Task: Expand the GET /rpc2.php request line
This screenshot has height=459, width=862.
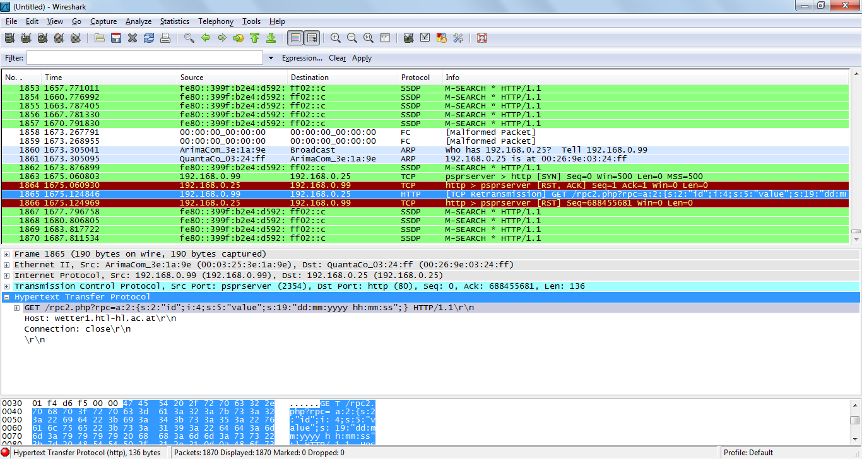Action: click(16, 308)
